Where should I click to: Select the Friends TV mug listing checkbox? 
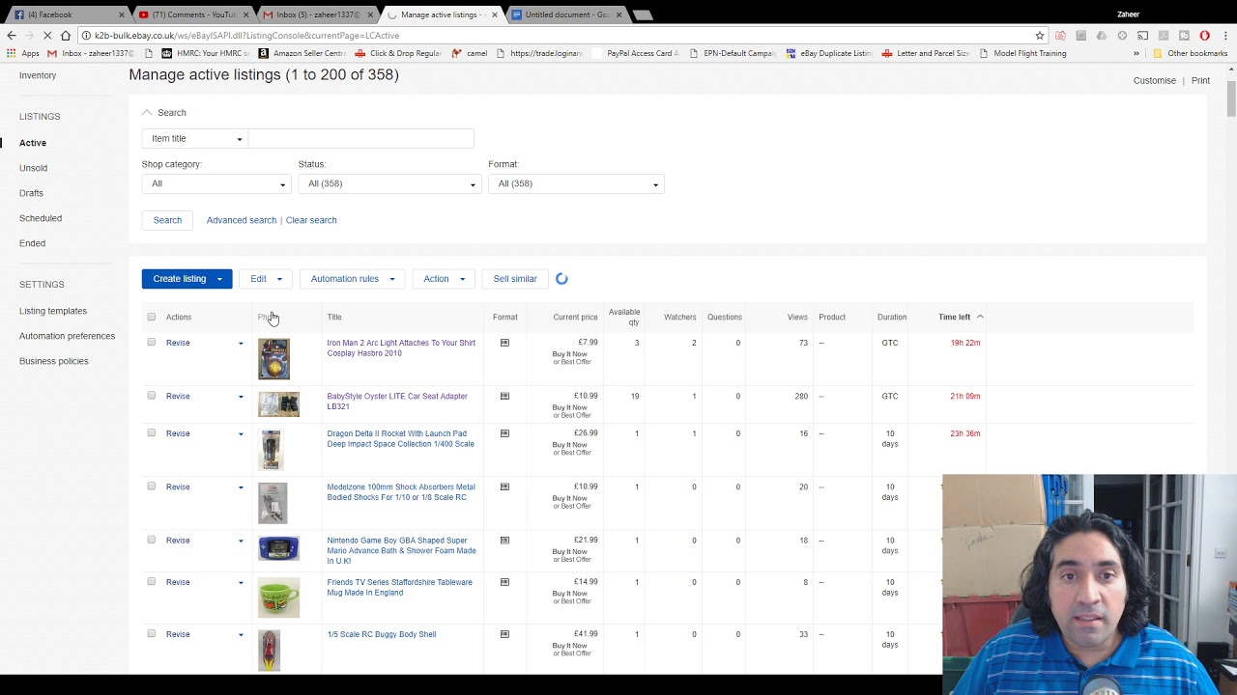click(x=151, y=582)
